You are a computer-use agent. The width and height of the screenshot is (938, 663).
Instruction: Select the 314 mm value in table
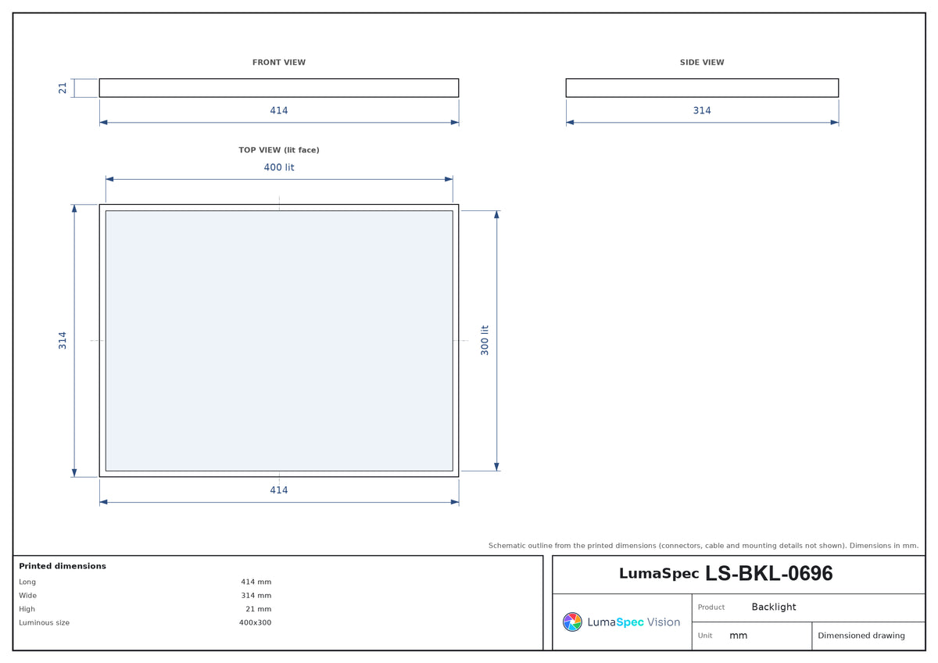pos(256,596)
